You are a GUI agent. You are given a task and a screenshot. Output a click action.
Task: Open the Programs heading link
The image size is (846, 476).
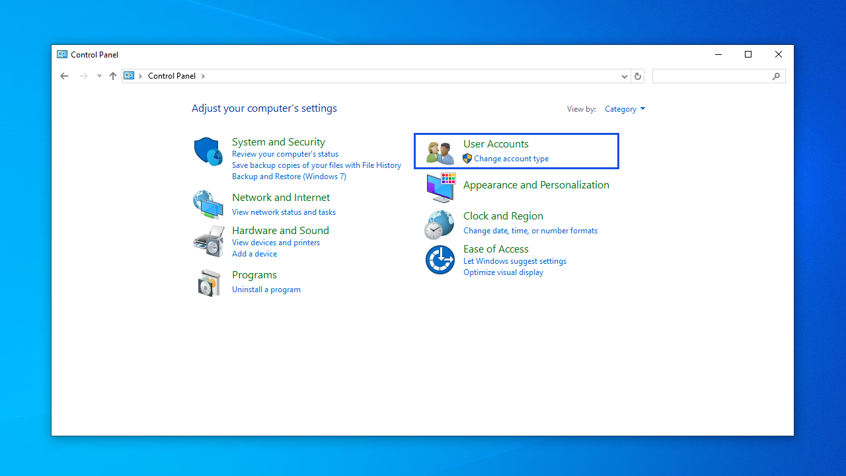coord(254,274)
